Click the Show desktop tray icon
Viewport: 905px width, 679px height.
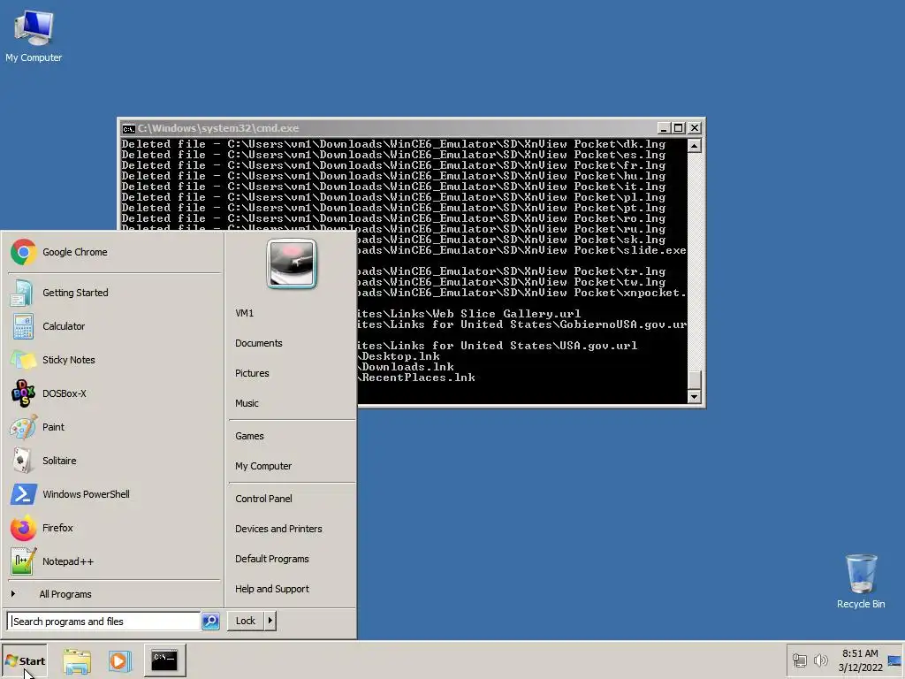[894, 660]
